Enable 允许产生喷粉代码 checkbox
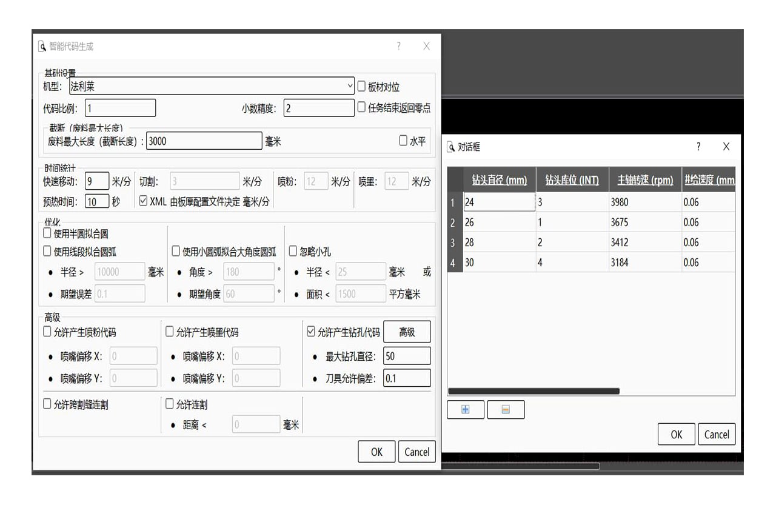Viewport: 776px width, 505px height. 47,332
